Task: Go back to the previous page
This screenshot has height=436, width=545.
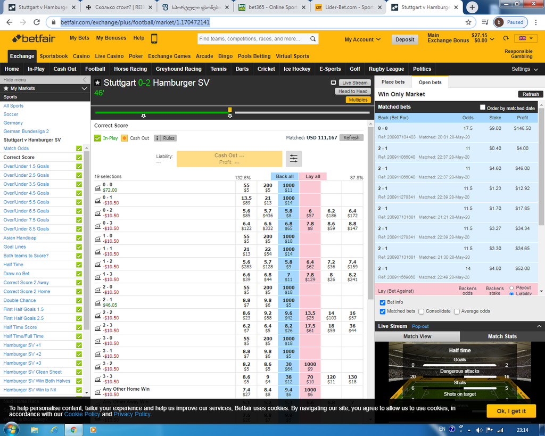Action: (10, 22)
